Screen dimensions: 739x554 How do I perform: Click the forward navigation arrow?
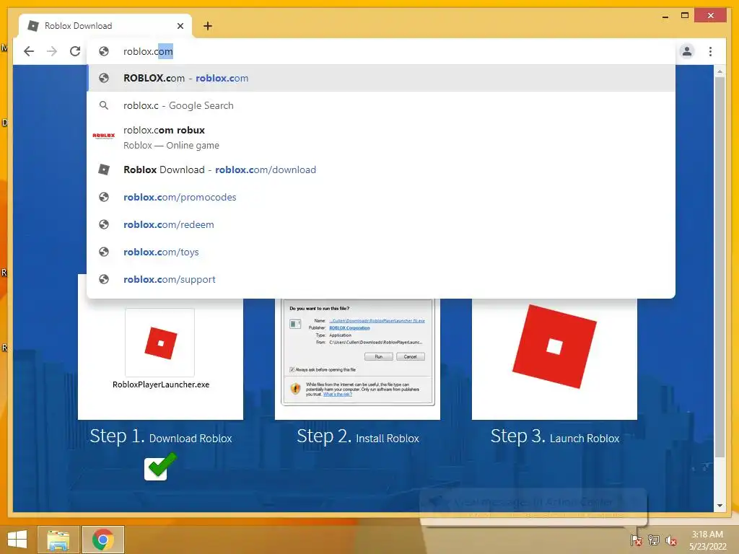coord(52,51)
